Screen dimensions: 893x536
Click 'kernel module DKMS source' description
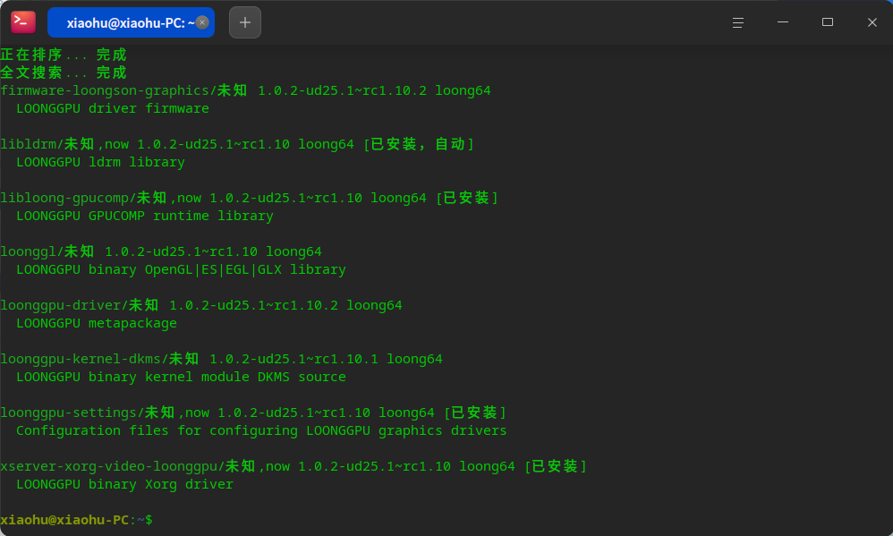[245, 377]
